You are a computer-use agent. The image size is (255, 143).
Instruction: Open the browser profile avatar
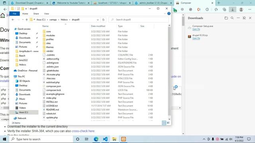(241, 10)
